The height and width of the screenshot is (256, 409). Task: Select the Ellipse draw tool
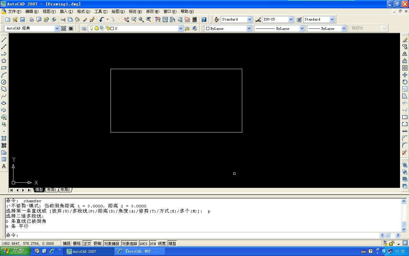click(4, 103)
